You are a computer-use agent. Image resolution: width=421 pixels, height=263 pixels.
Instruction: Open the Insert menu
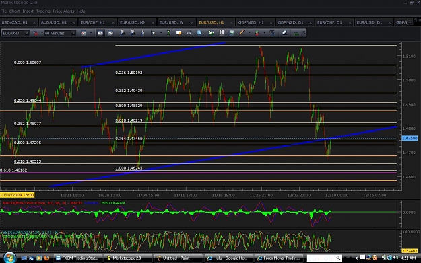click(x=28, y=11)
